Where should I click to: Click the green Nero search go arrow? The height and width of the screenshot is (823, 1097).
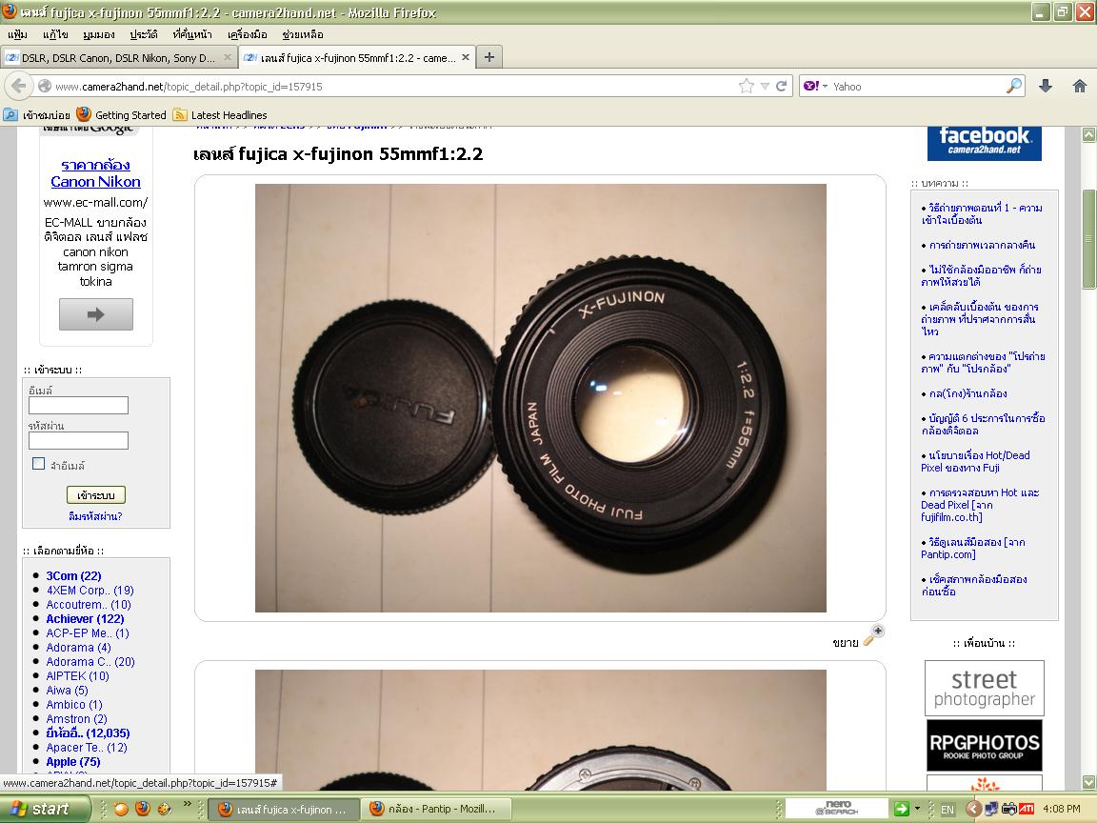901,809
